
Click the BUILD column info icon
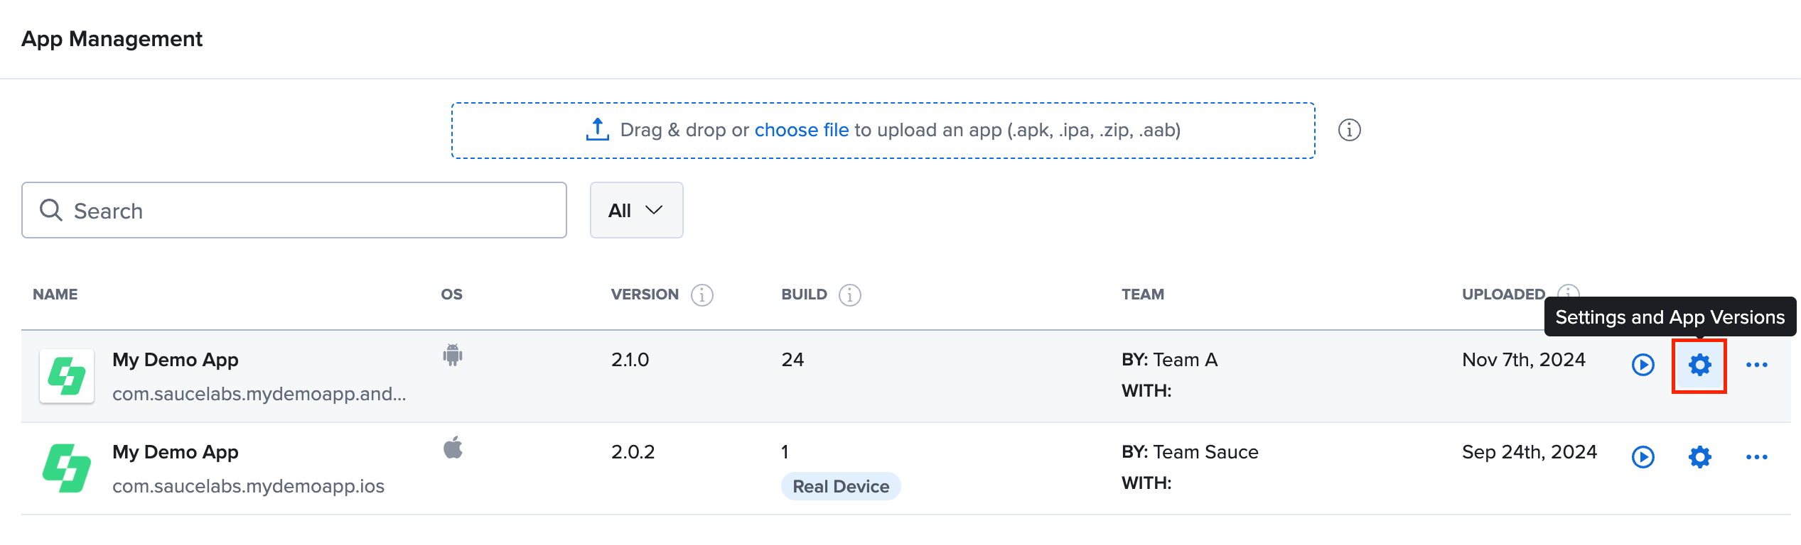pos(849,294)
